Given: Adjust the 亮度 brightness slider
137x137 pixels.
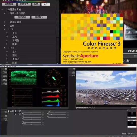Looking at the screenshot, I should tap(32, 120).
